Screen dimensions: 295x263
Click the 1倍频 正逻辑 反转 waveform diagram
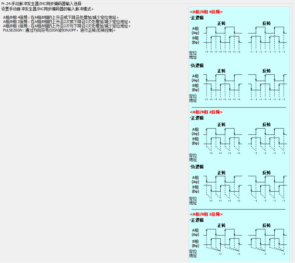267,240
